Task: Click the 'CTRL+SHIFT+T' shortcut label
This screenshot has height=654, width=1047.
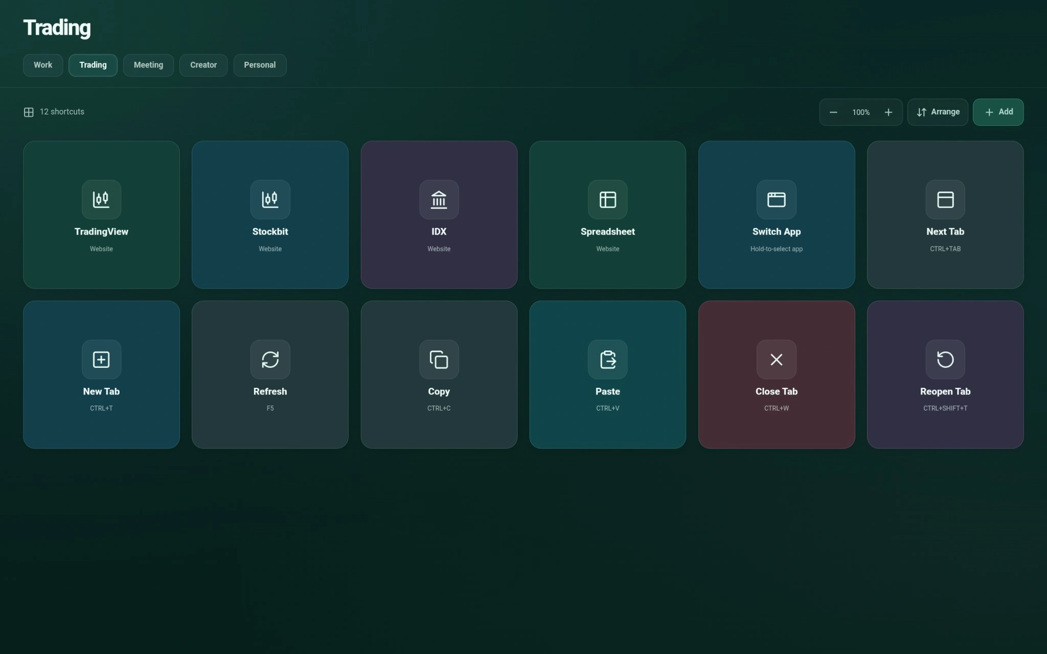Action: point(945,408)
